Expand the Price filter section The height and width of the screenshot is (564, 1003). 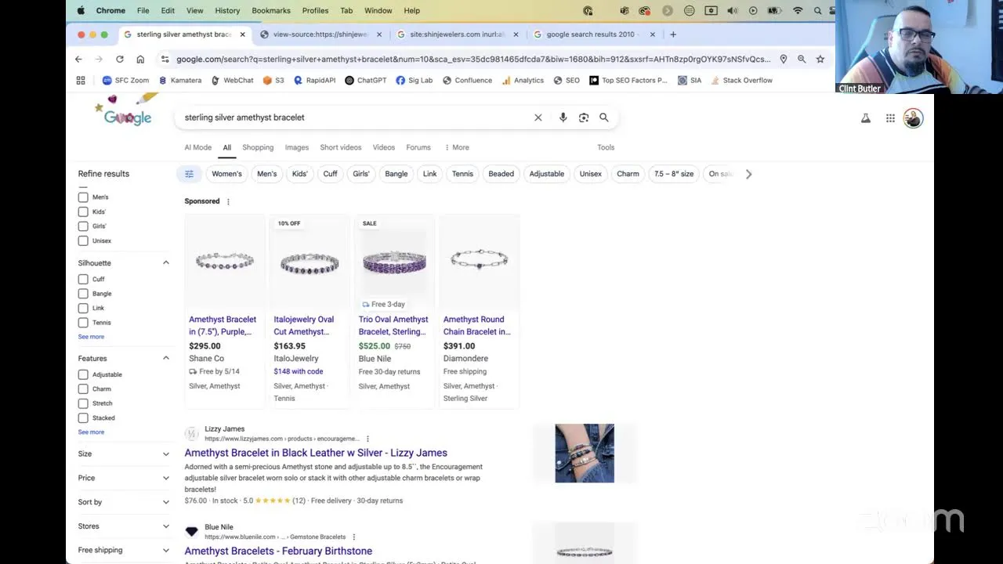(x=124, y=478)
